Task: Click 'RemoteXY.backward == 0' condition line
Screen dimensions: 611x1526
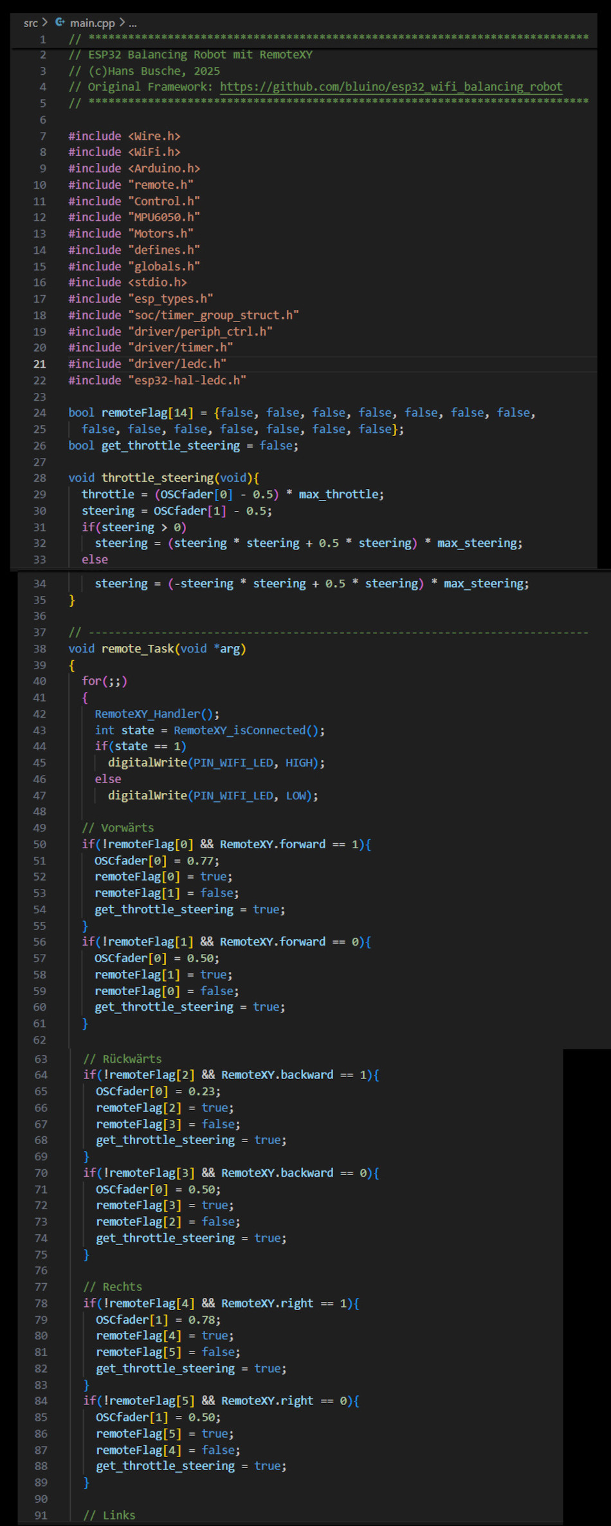Action: click(231, 1173)
